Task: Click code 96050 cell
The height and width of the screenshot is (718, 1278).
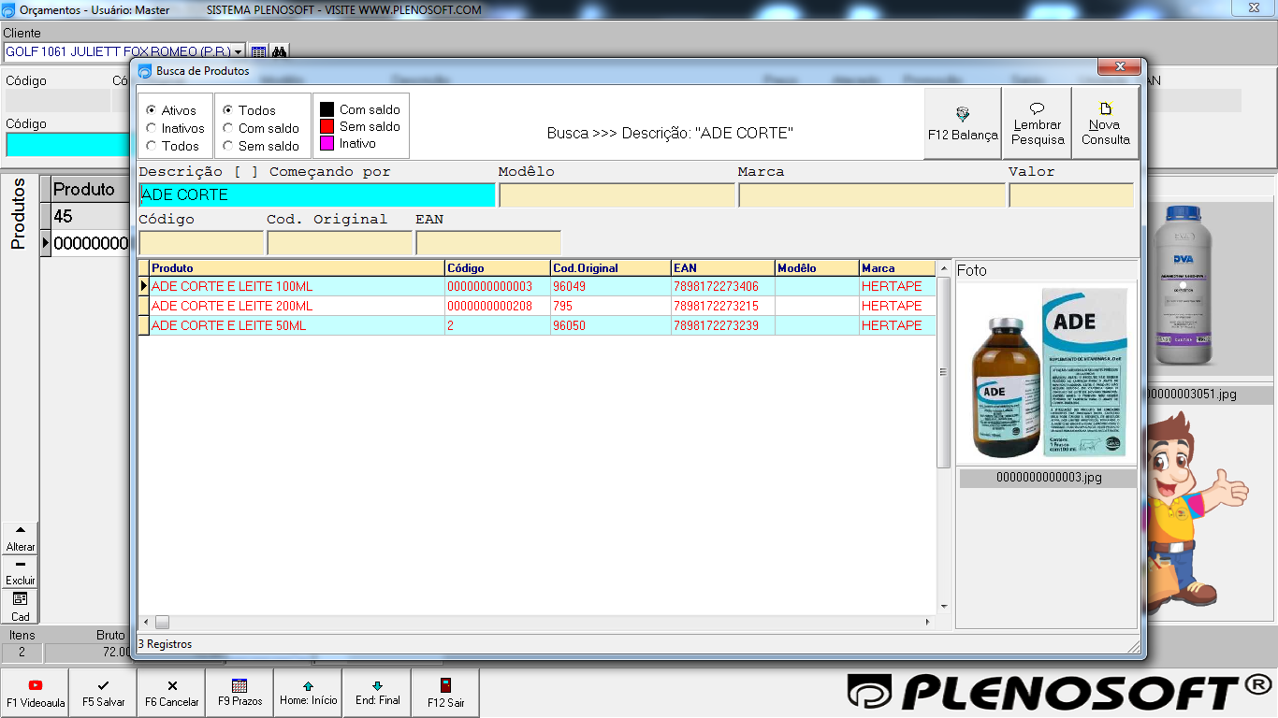Action: click(610, 325)
